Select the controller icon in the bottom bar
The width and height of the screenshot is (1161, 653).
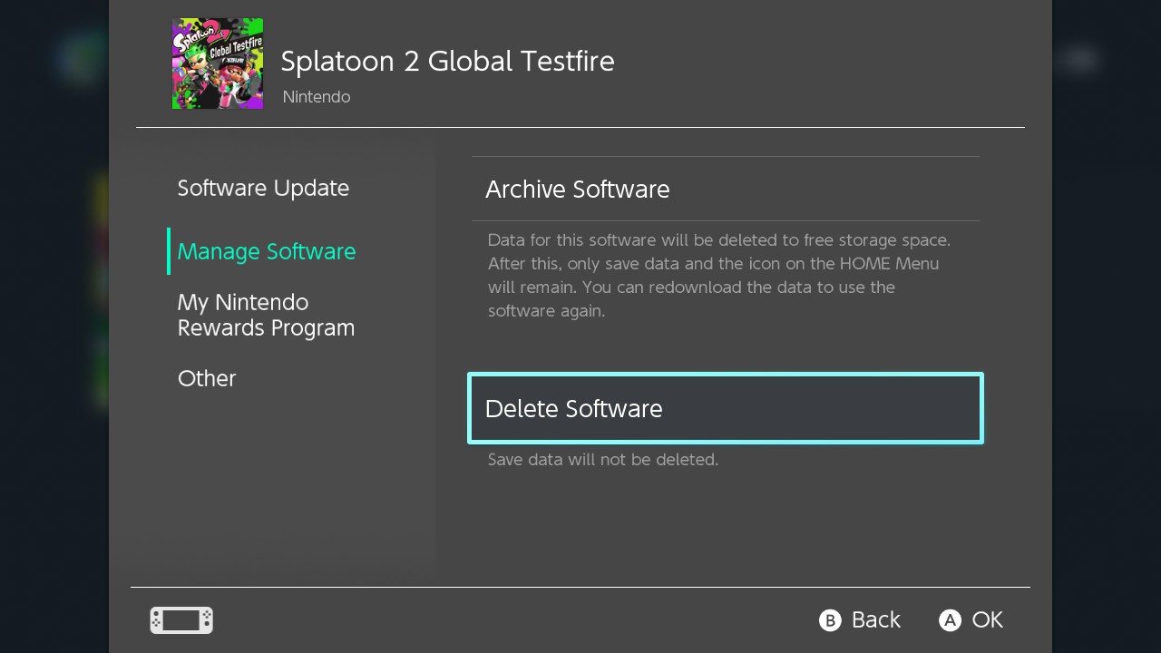[180, 620]
